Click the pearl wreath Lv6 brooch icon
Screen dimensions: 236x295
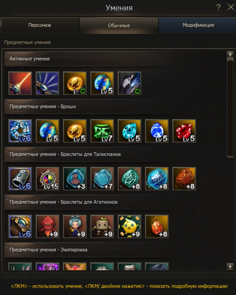tap(20, 131)
